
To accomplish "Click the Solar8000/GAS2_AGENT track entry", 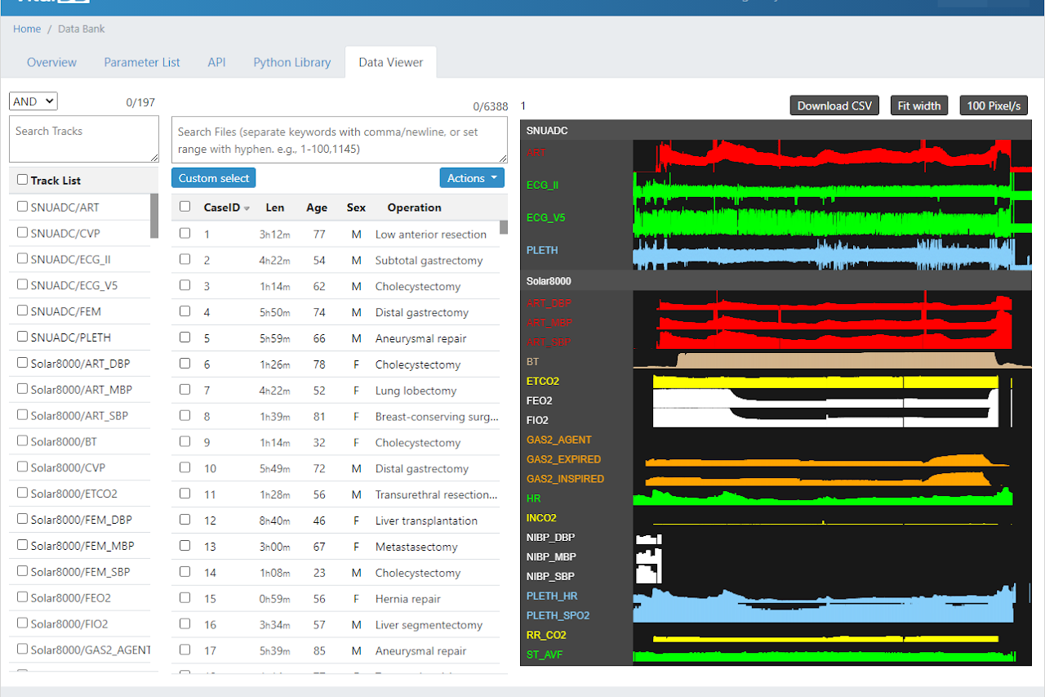I will pos(91,650).
